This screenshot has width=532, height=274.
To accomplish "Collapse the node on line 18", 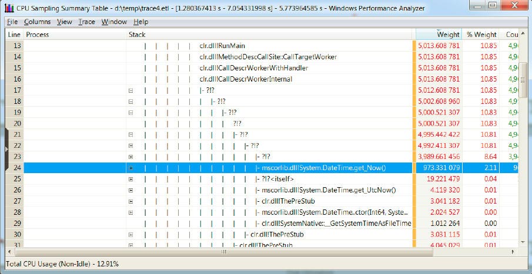I will coord(131,102).
